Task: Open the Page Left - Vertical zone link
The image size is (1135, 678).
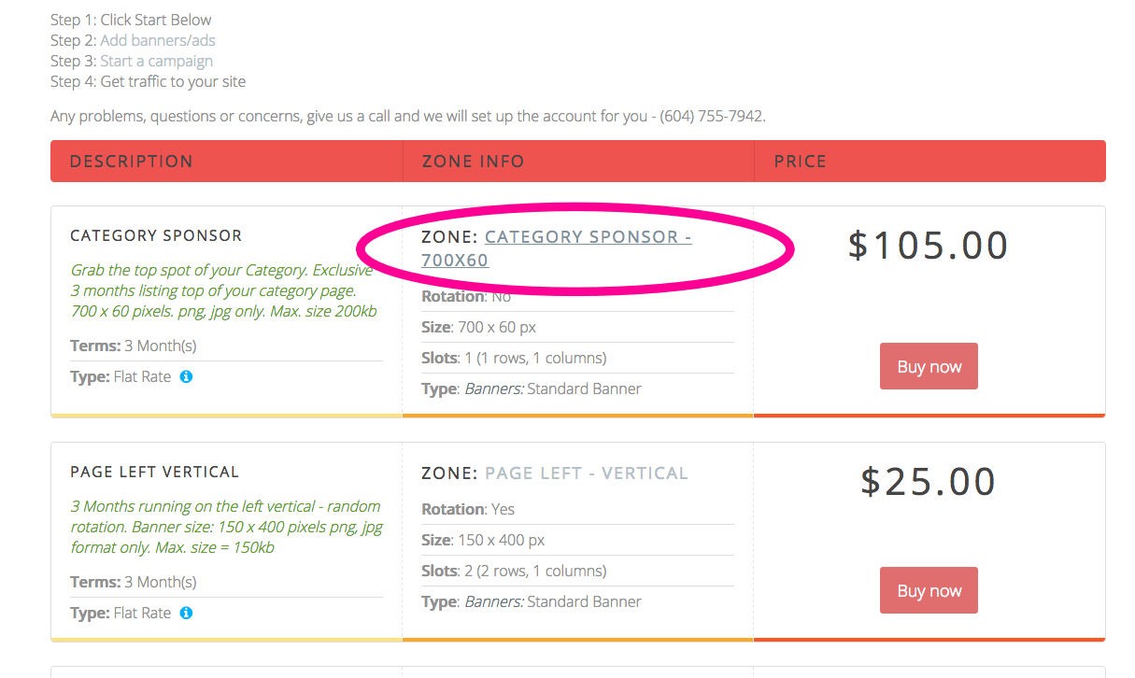Action: tap(586, 473)
